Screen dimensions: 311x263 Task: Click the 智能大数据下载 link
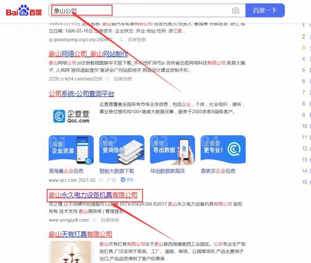click(117, 171)
